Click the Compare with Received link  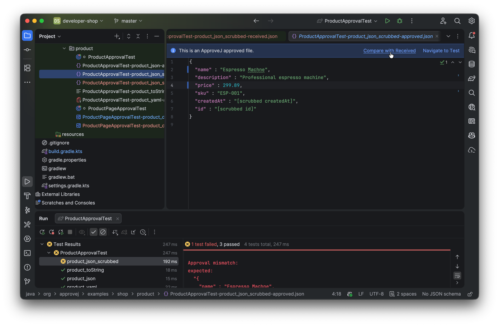tap(389, 50)
